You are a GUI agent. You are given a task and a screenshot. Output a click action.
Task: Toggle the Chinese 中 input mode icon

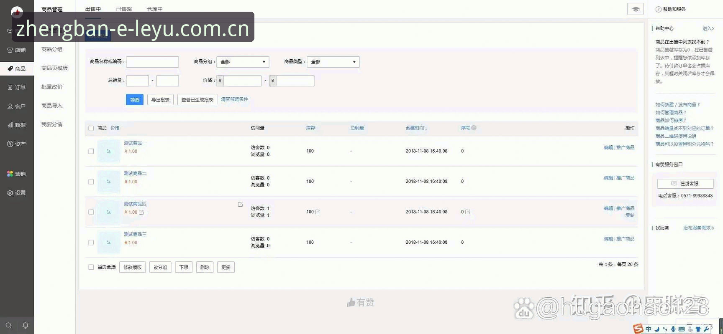(x=649, y=329)
